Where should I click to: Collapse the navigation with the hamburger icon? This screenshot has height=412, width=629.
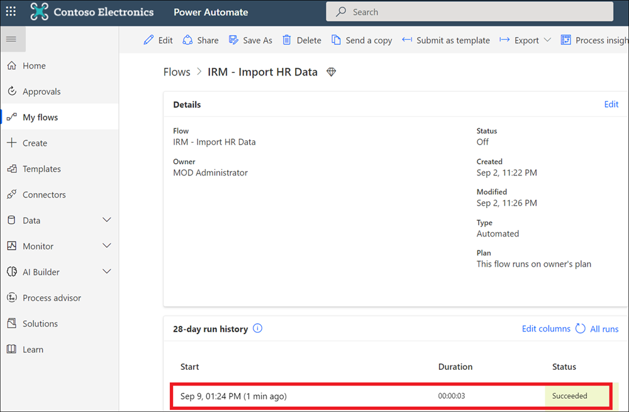tap(13, 39)
